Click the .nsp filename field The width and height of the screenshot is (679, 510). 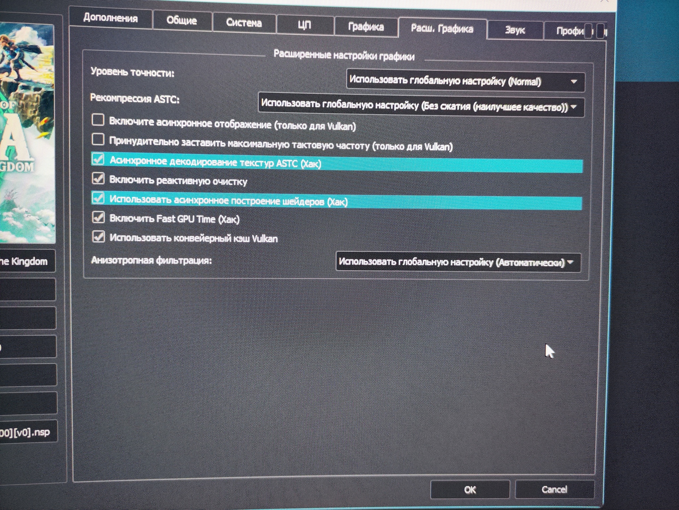pyautogui.click(x=27, y=432)
